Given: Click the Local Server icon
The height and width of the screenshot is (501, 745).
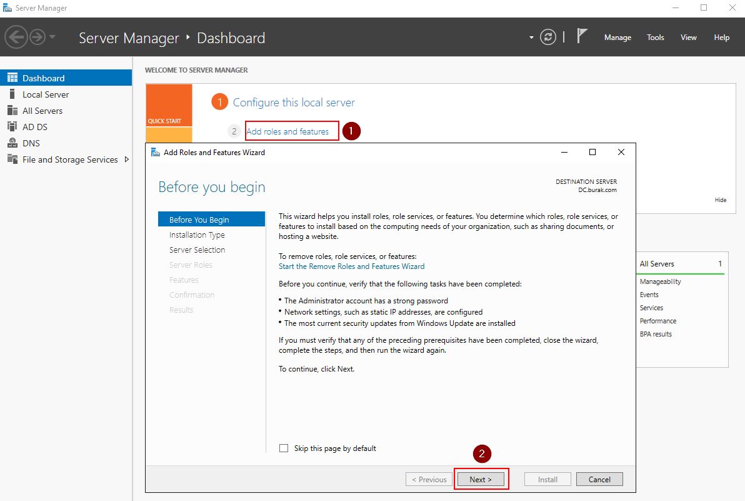Looking at the screenshot, I should coord(12,94).
